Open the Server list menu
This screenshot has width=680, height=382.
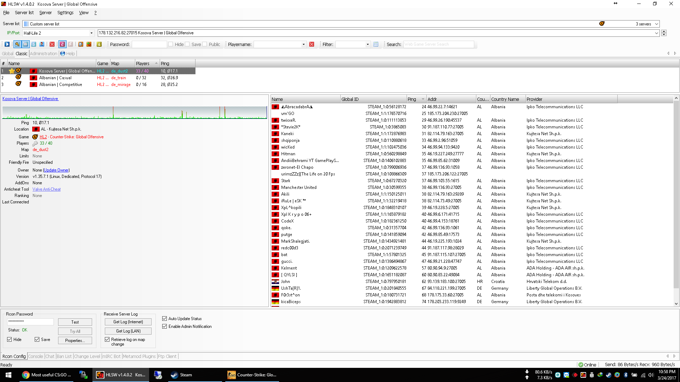(24, 13)
